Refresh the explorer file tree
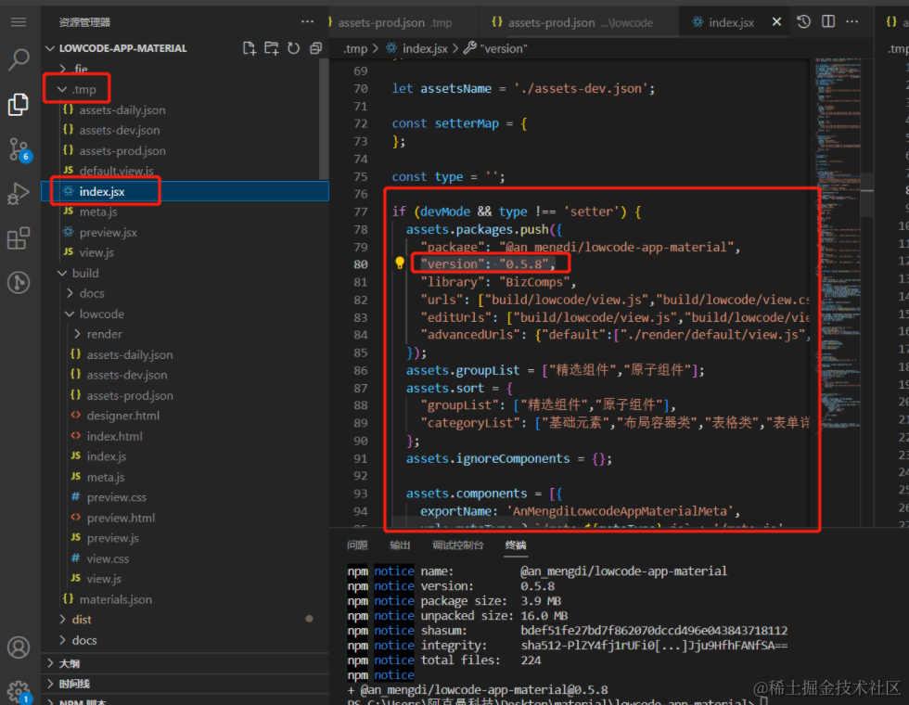The image size is (909, 705). pyautogui.click(x=294, y=48)
